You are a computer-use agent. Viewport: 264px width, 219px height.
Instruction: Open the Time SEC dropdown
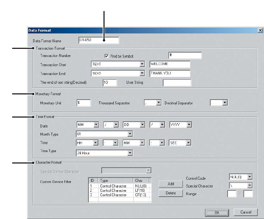180,143
